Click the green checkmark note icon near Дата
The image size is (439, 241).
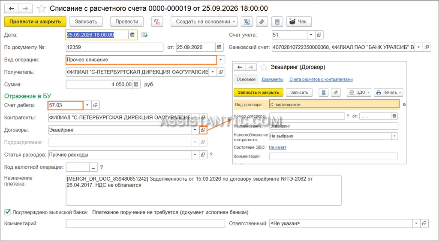[x=144, y=35]
